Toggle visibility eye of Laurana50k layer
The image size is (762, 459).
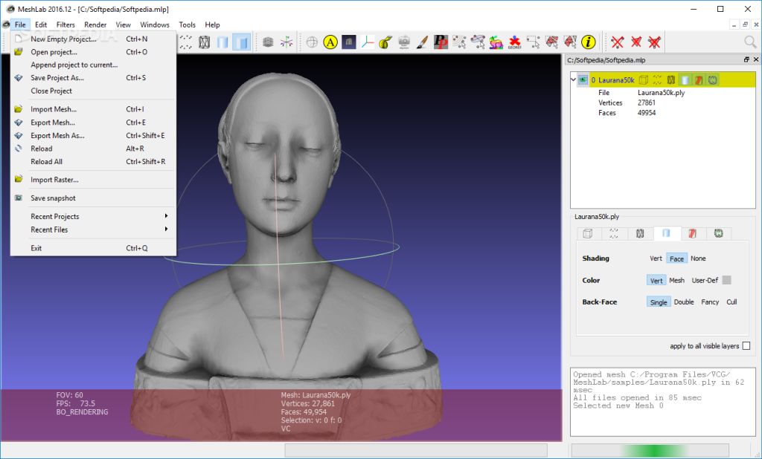[583, 79]
